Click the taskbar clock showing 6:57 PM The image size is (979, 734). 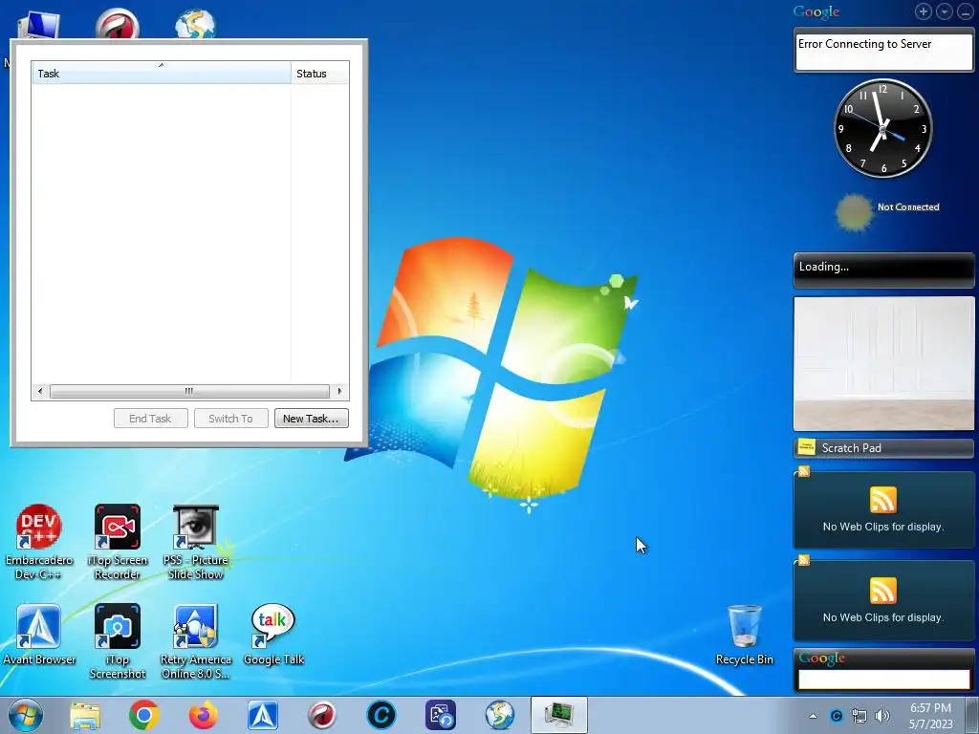click(930, 716)
